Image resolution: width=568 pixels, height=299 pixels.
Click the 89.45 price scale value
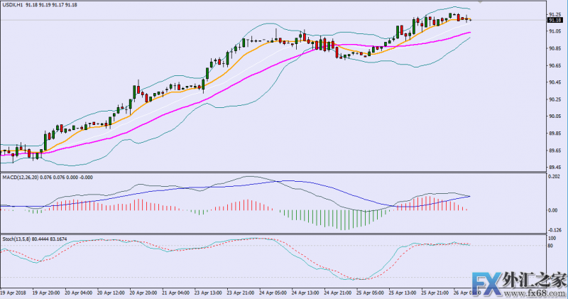click(x=555, y=168)
